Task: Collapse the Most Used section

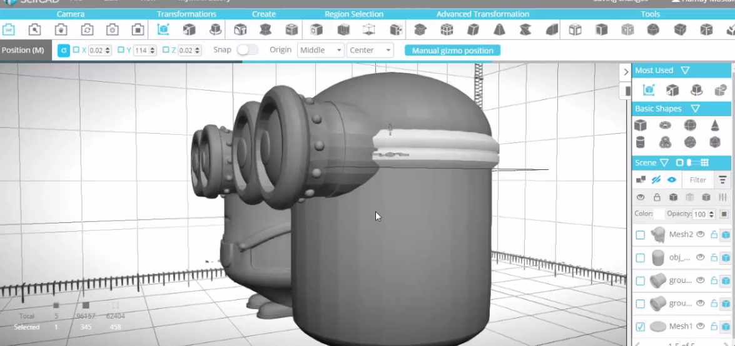Action: 685,70
